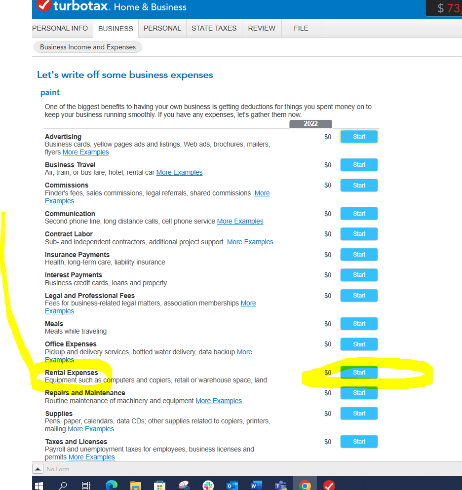Open the State Taxes tab
462x490 pixels.
[214, 29]
